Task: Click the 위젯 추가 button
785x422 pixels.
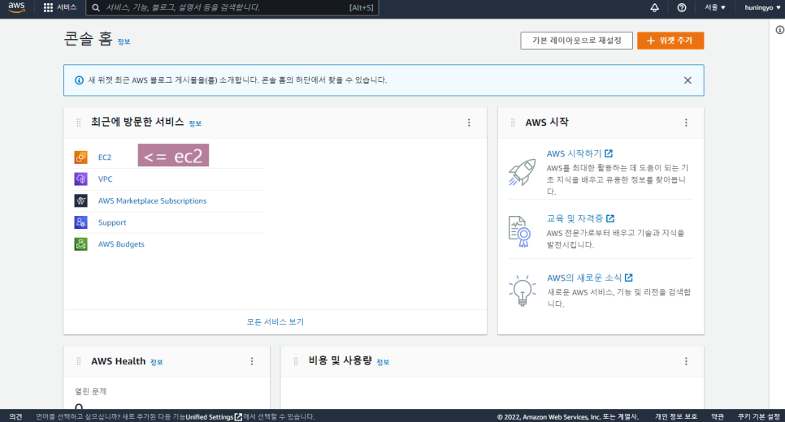Action: (x=670, y=41)
